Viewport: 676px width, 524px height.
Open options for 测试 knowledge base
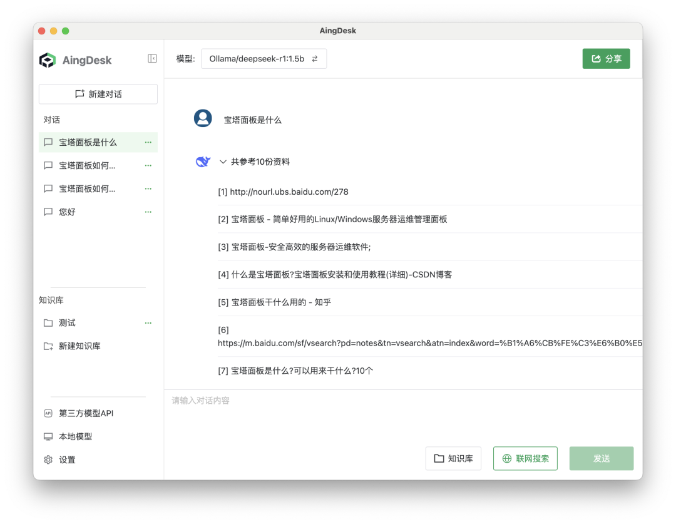[x=148, y=323]
